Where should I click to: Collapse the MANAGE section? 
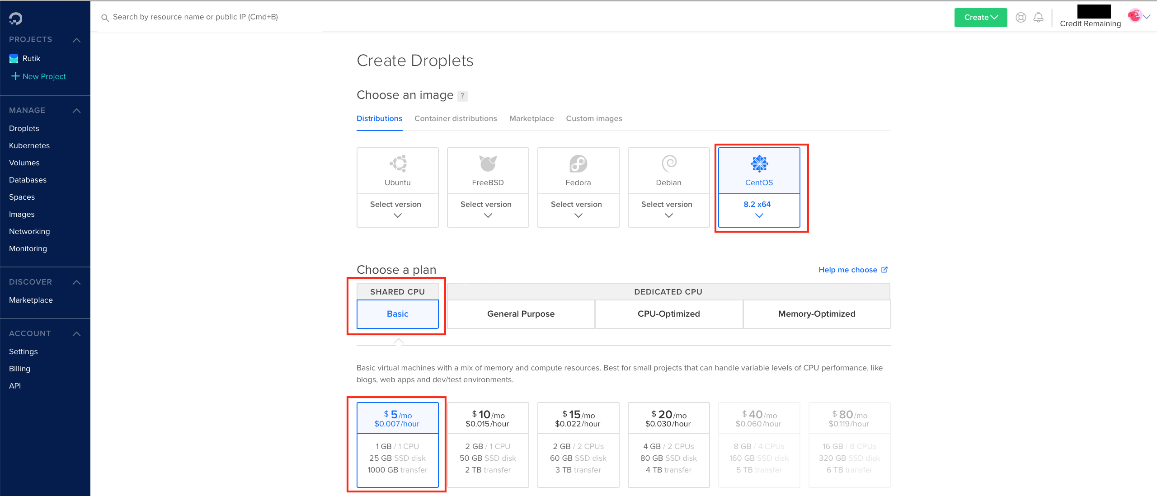pos(77,111)
